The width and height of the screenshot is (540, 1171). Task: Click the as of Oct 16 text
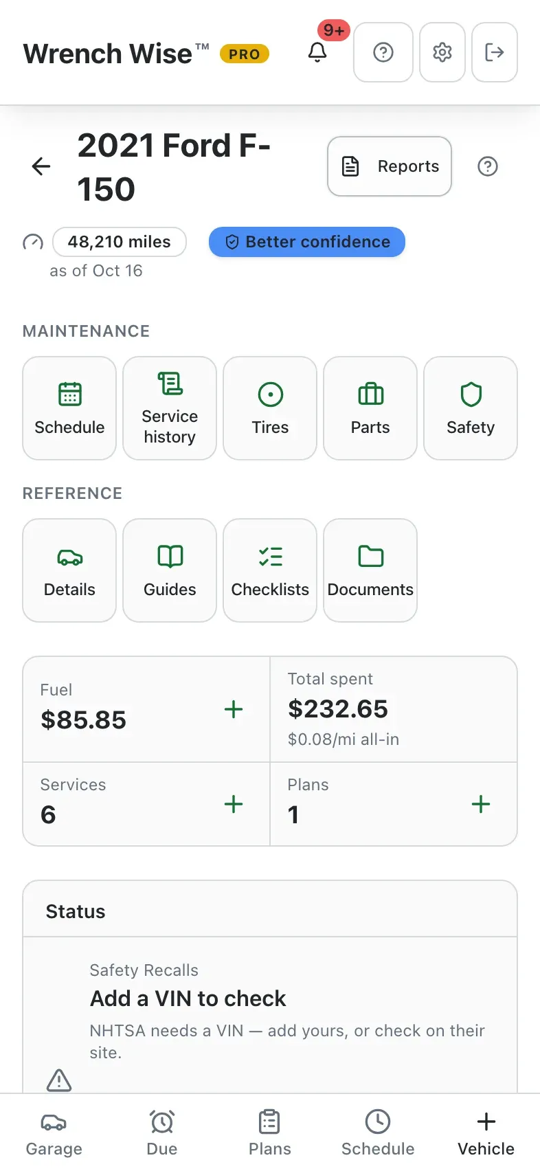pyautogui.click(x=96, y=271)
